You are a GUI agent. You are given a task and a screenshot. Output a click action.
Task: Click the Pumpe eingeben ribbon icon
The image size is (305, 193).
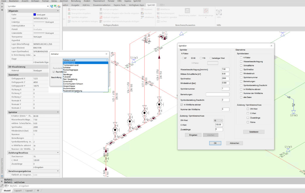click(101, 9)
